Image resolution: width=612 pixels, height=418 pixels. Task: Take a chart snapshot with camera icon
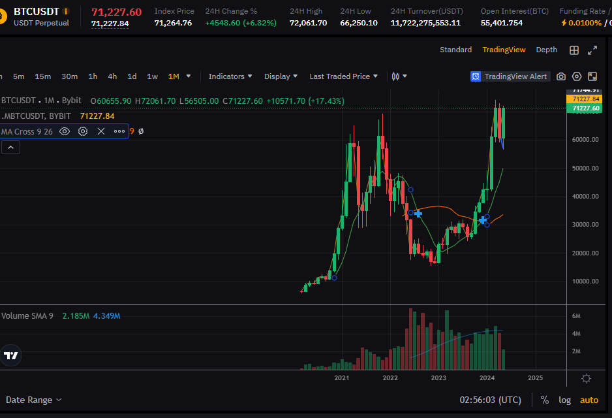point(561,76)
